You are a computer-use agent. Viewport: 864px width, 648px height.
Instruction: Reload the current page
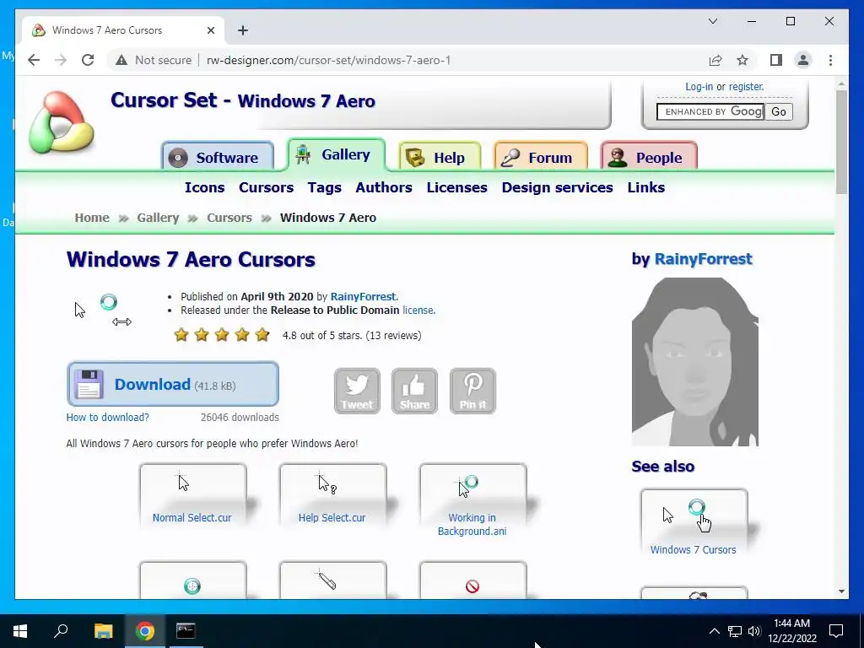point(88,60)
